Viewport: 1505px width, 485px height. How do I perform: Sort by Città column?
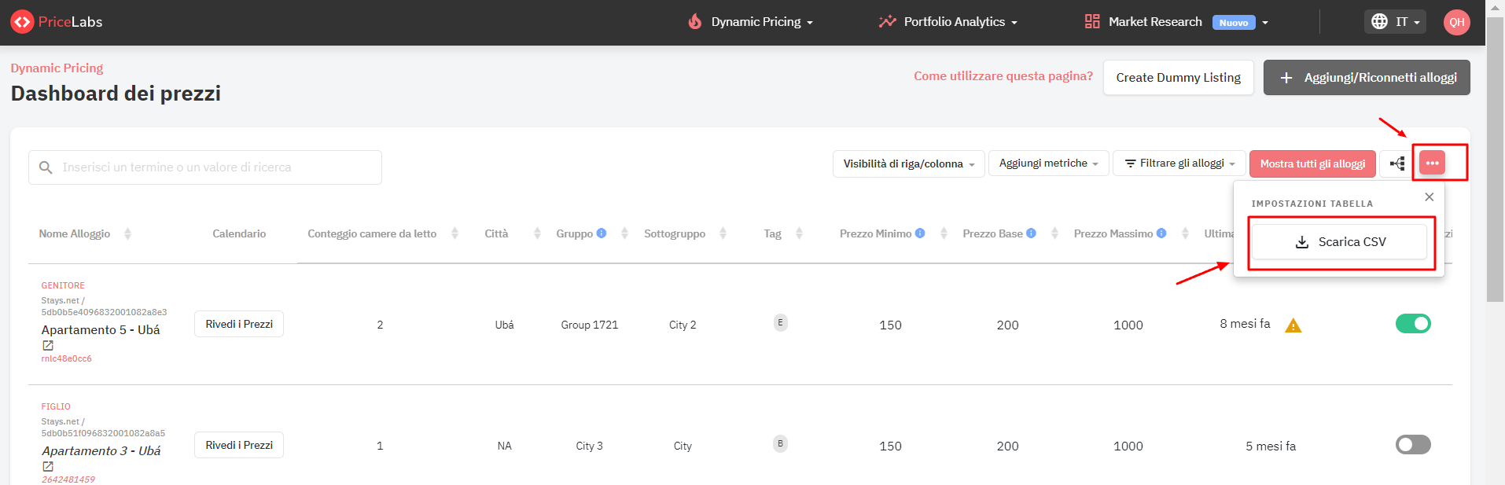(537, 233)
